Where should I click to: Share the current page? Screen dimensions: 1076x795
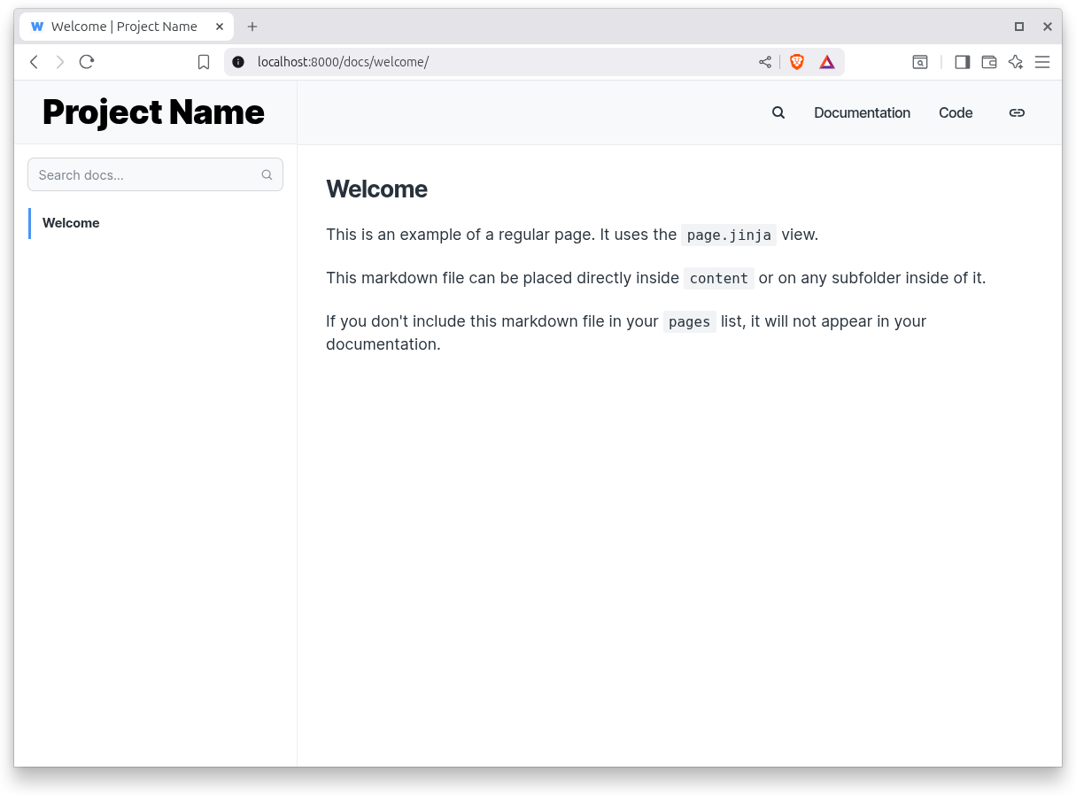(764, 62)
